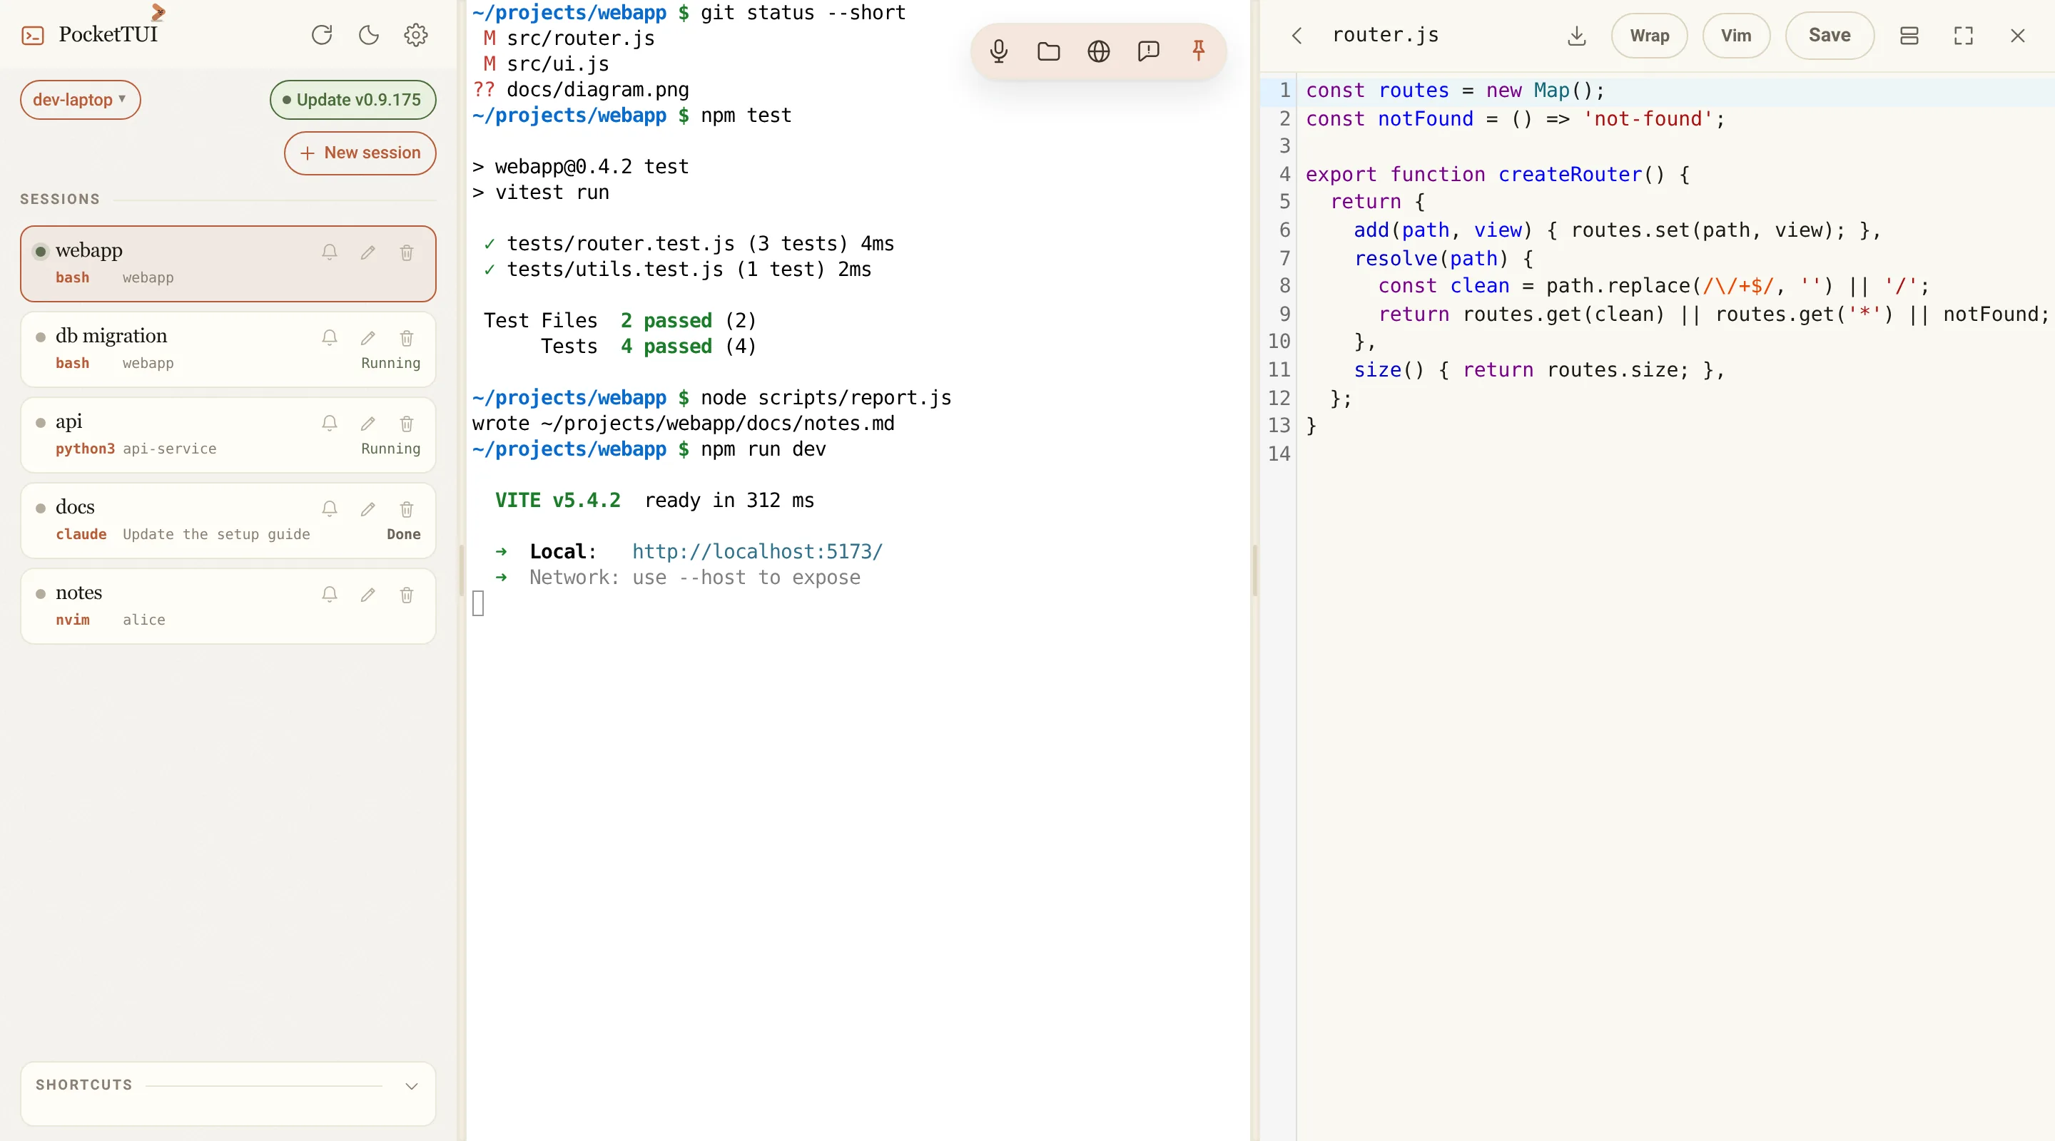This screenshot has height=1141, width=2055.
Task: Click the Running status of api session
Action: (x=390, y=448)
